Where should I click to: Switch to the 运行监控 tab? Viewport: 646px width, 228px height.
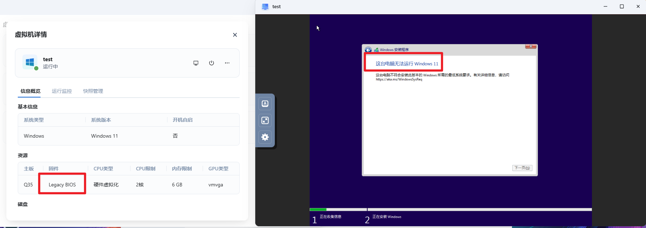point(62,91)
